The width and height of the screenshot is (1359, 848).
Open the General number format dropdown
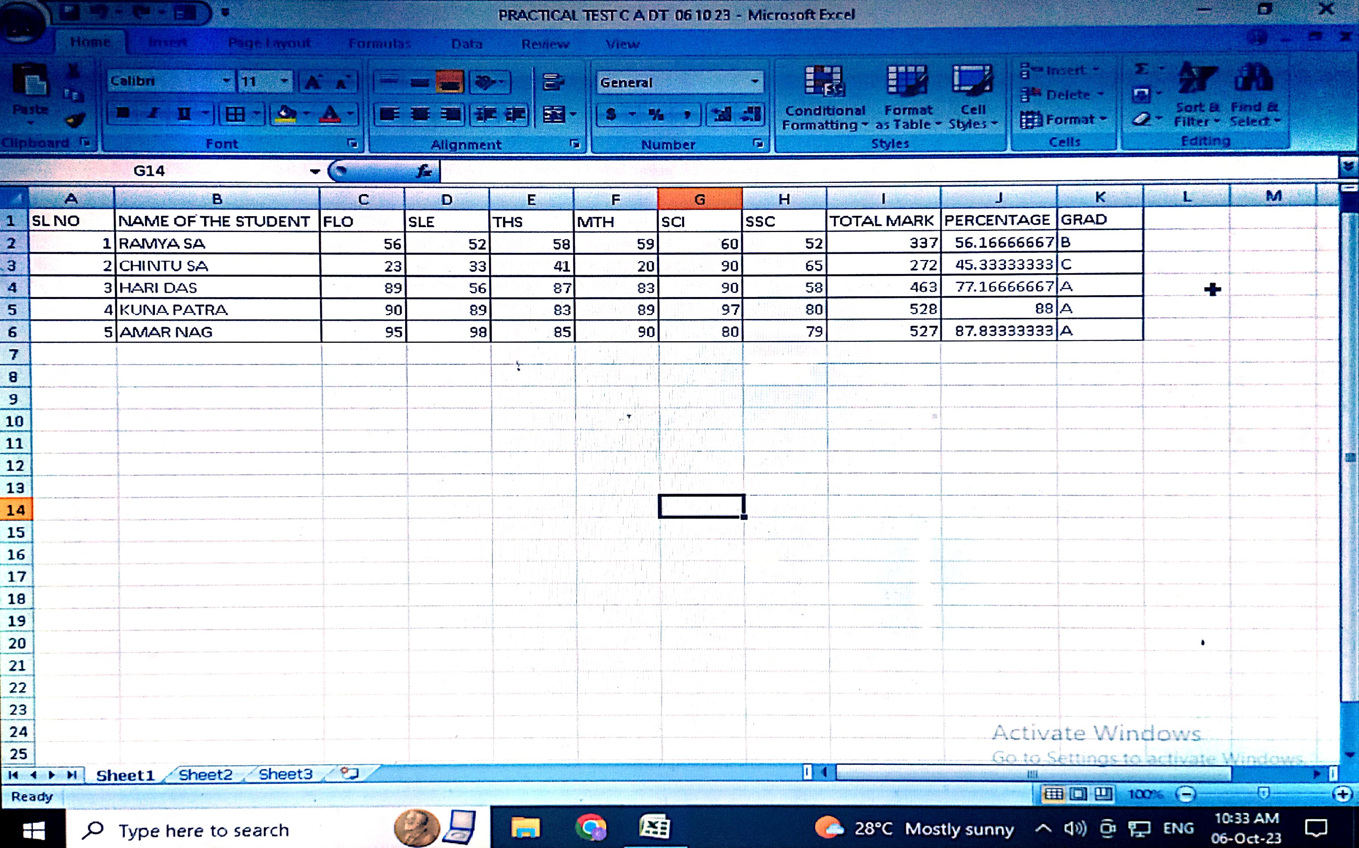754,82
